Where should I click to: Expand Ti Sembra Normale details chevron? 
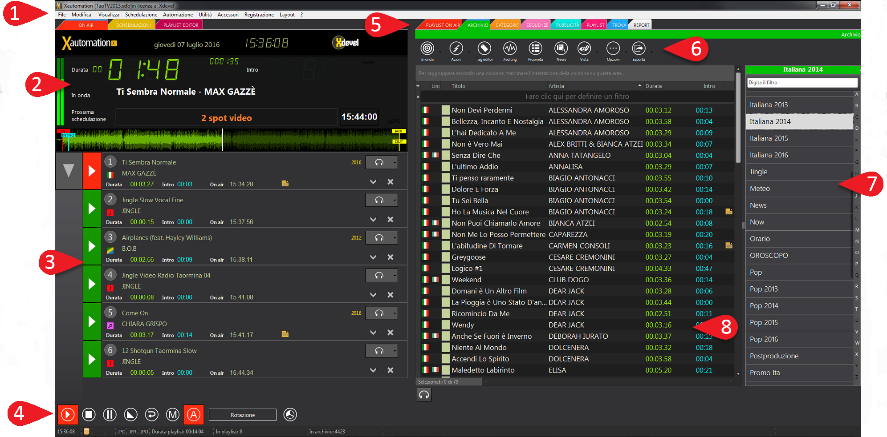(373, 182)
